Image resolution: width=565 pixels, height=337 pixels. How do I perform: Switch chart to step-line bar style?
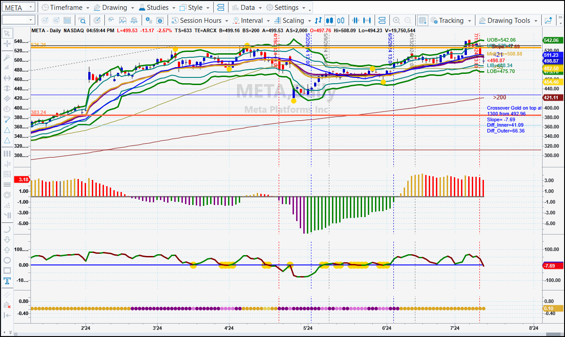[319, 20]
